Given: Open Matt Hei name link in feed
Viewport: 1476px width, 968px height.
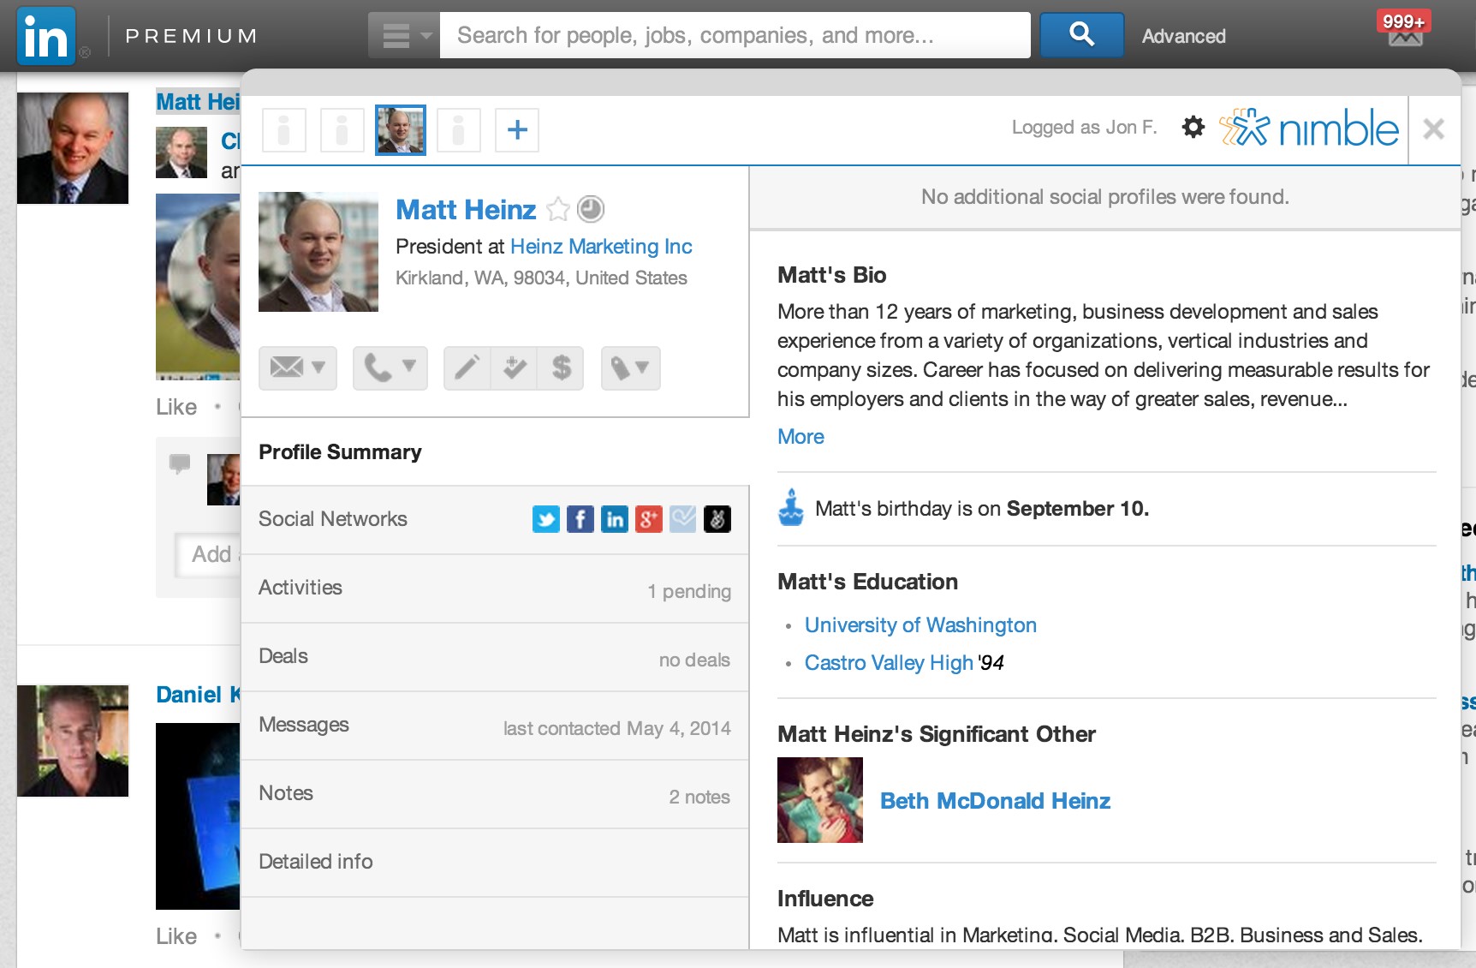Looking at the screenshot, I should 198,102.
